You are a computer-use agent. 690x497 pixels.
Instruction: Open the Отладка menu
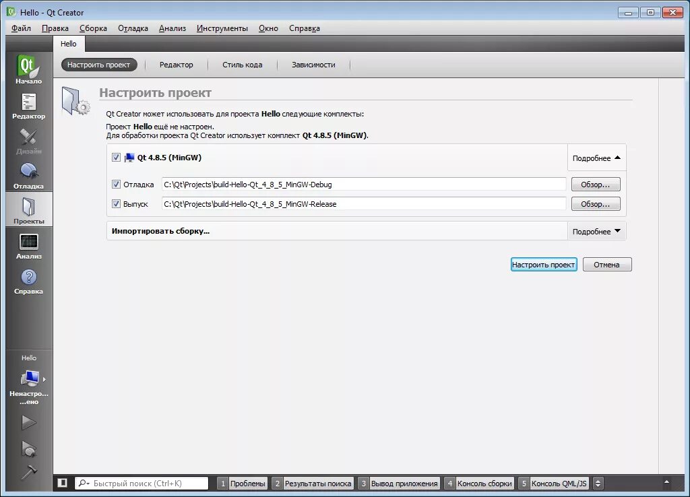pyautogui.click(x=133, y=28)
